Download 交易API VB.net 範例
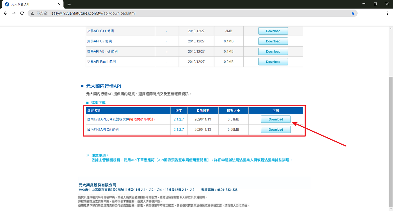This screenshot has height=211, width=393. point(273,51)
